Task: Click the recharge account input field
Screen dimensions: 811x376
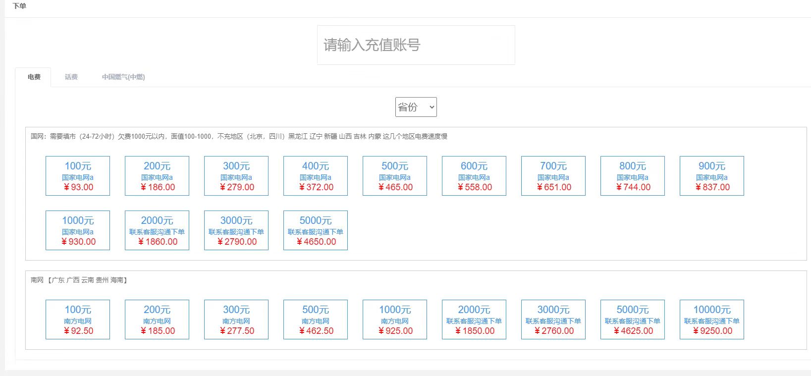Action: click(x=416, y=45)
